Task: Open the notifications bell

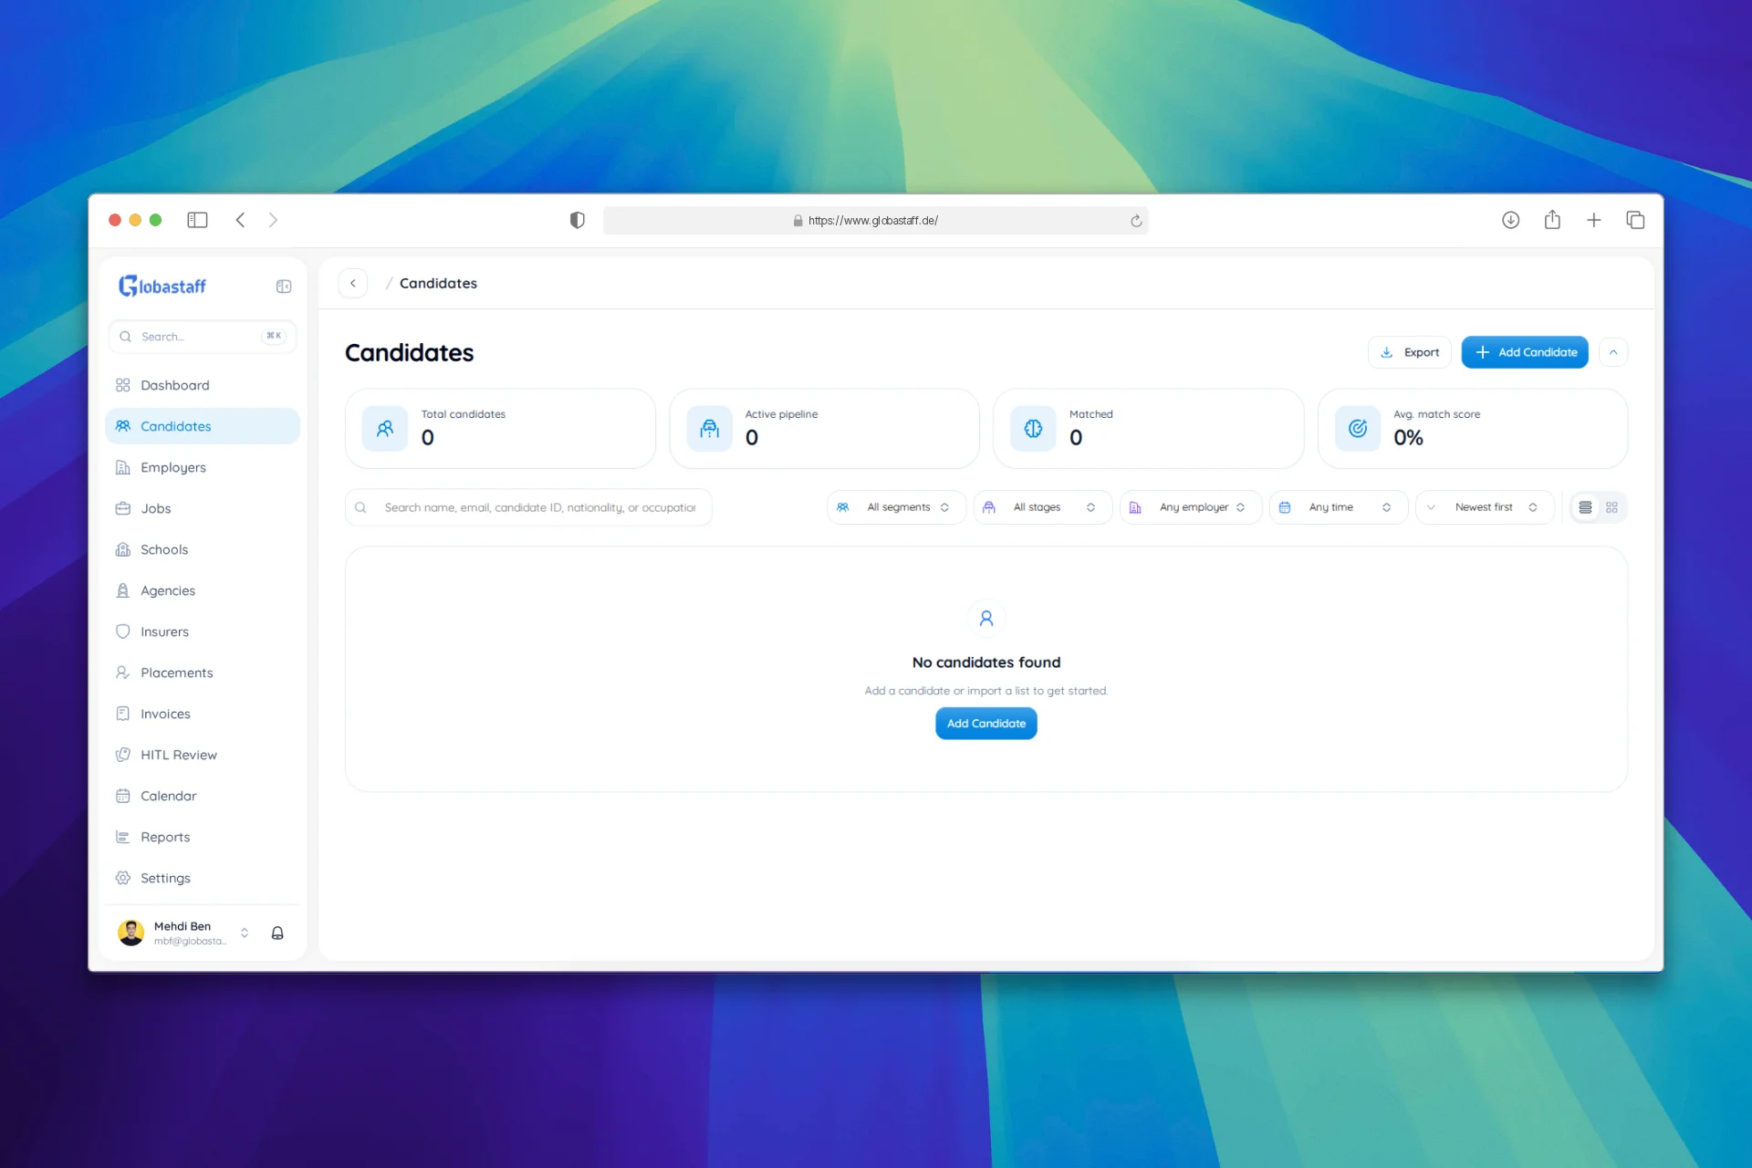Action: [x=277, y=933]
